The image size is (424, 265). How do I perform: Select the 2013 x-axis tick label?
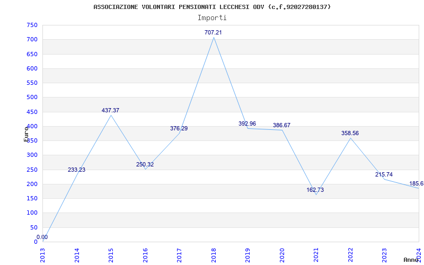(43, 255)
